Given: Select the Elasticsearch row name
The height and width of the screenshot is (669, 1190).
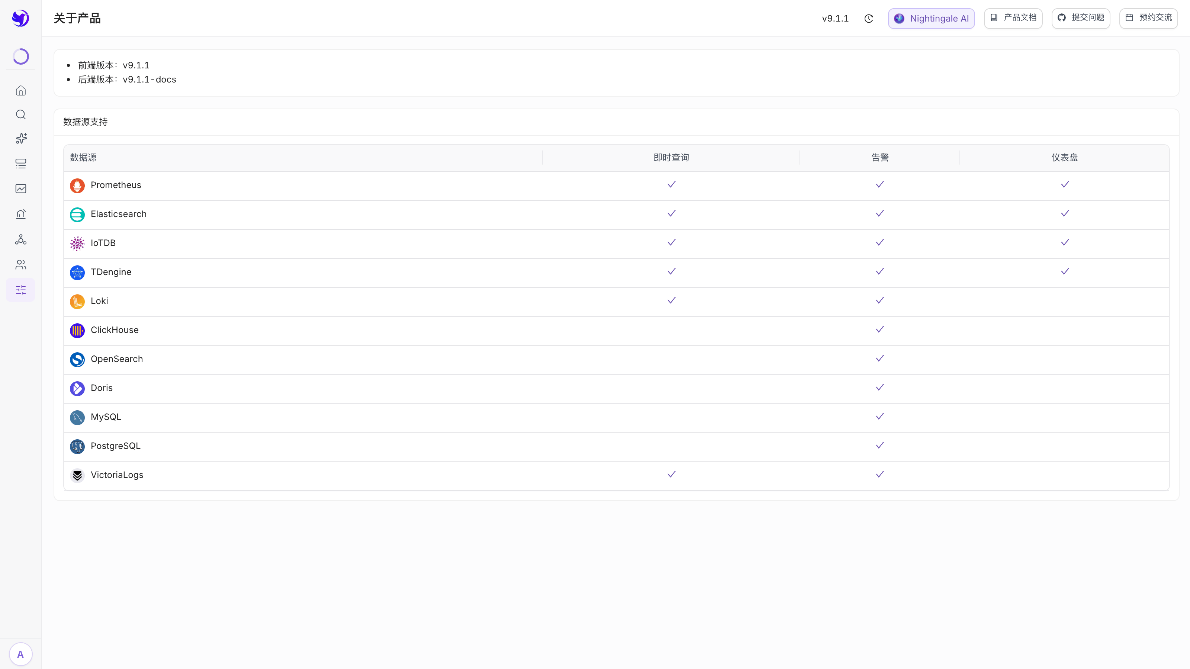Looking at the screenshot, I should pyautogui.click(x=119, y=214).
